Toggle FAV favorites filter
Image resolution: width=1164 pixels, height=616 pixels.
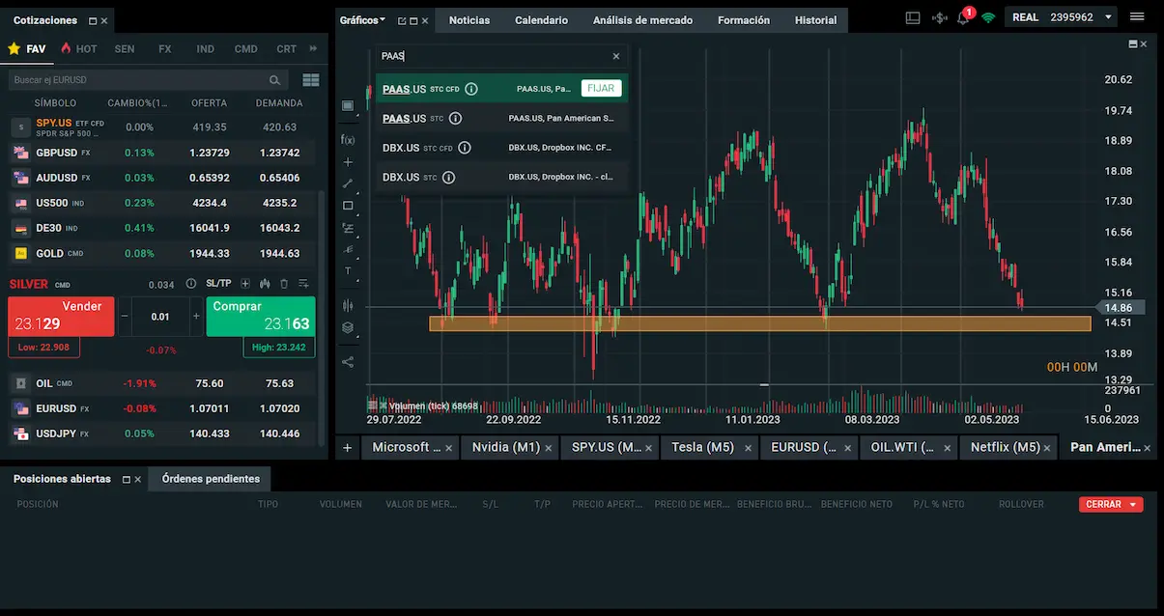tap(27, 48)
